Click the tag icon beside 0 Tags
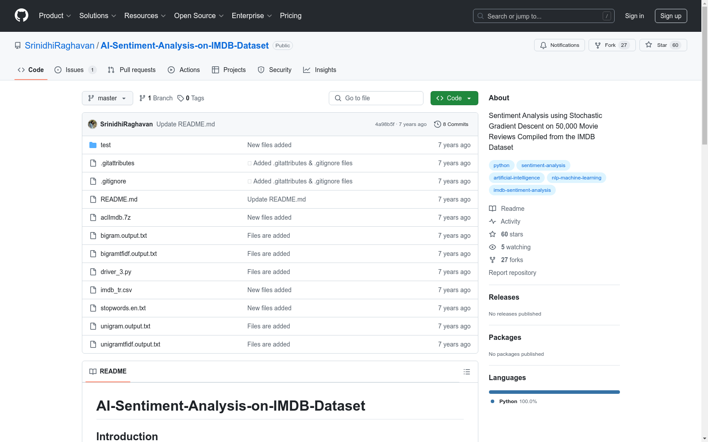This screenshot has width=708, height=442. pos(181,98)
